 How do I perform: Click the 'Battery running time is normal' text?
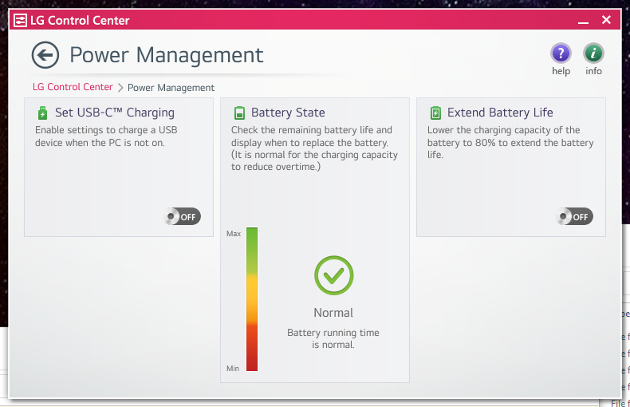tap(333, 338)
